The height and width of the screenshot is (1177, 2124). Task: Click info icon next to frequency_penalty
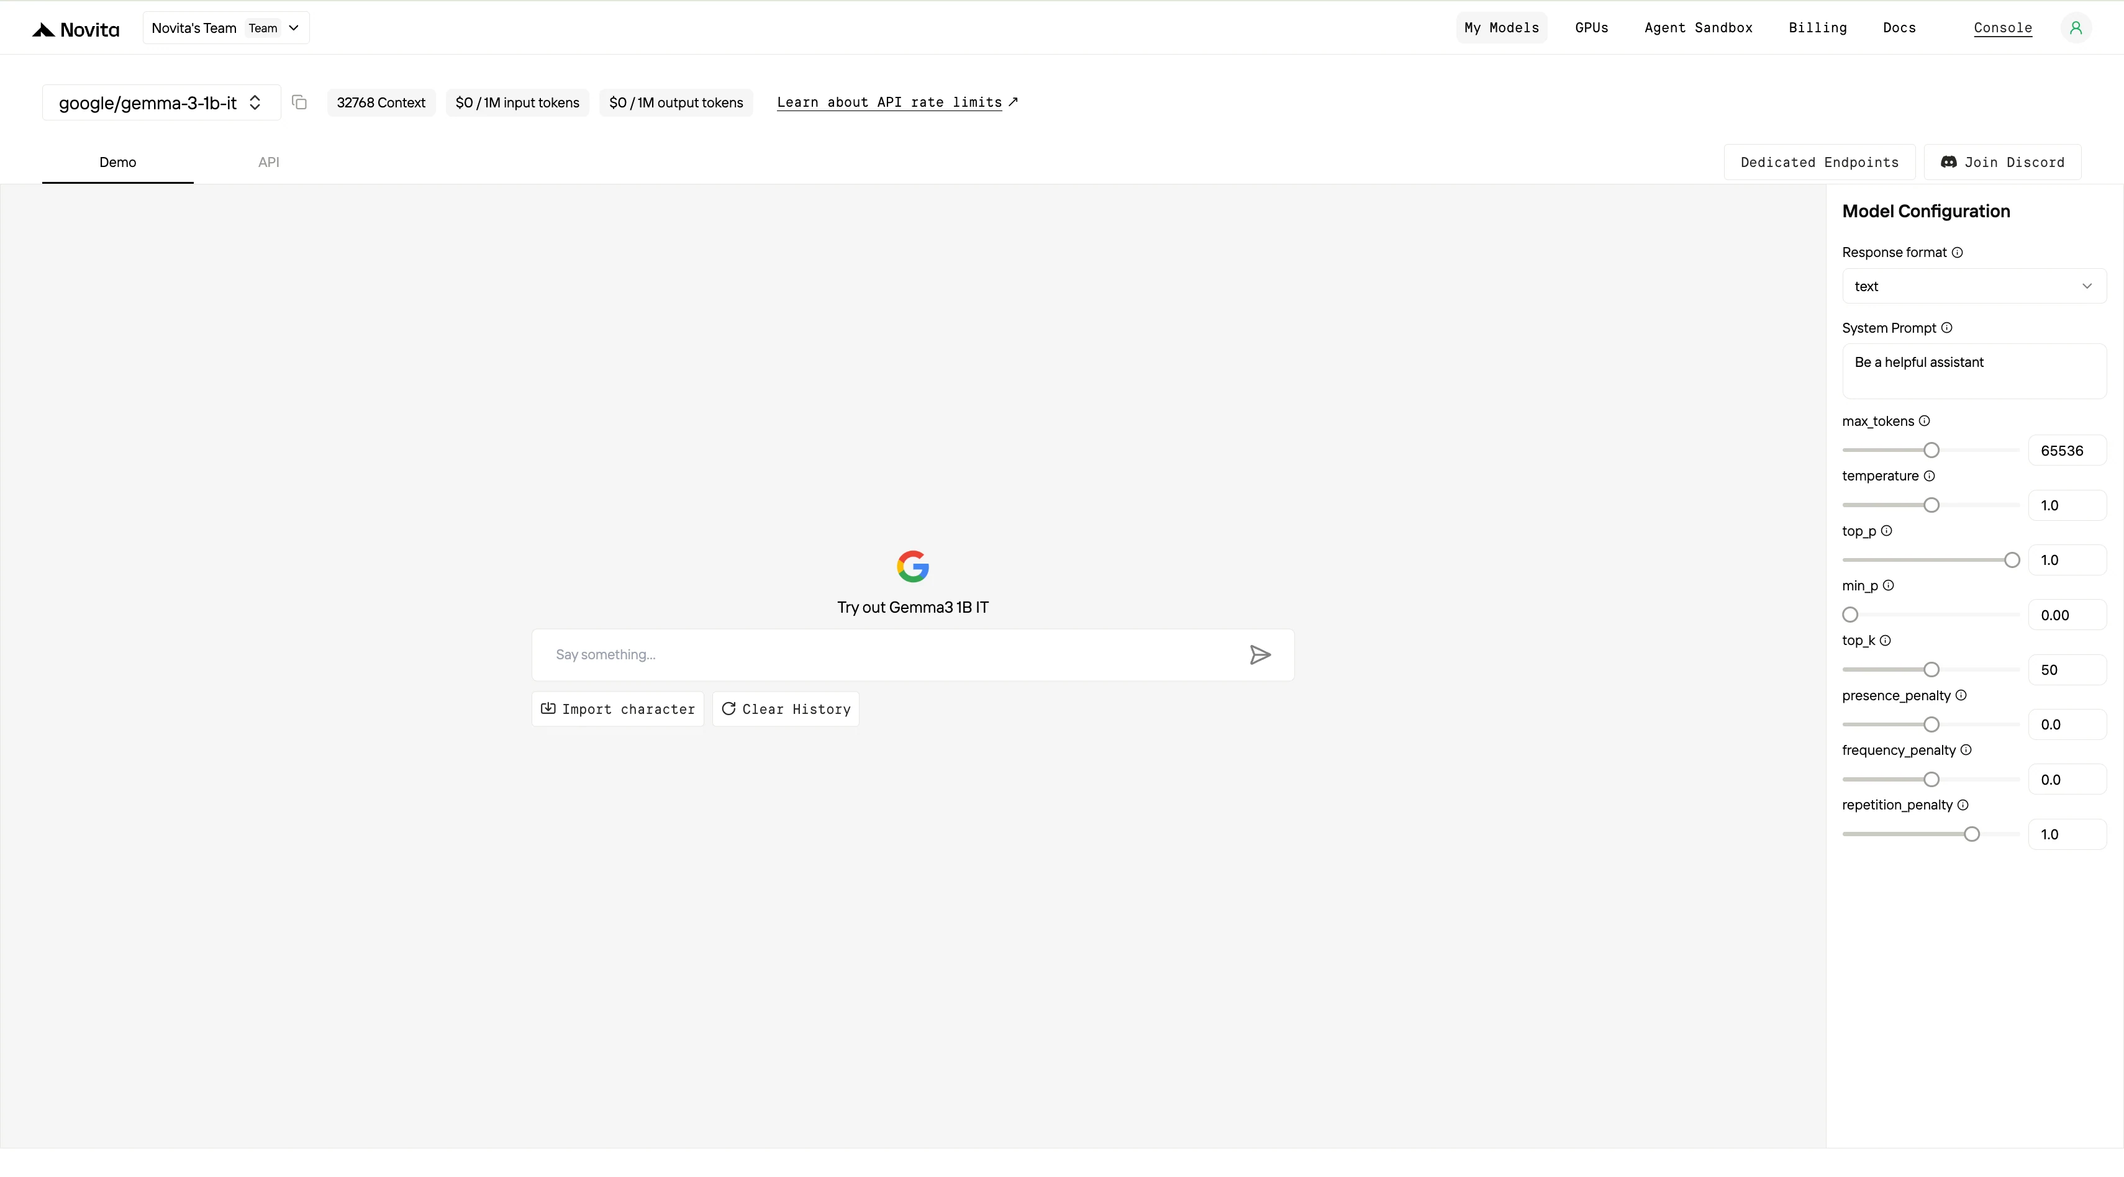coord(1966,750)
